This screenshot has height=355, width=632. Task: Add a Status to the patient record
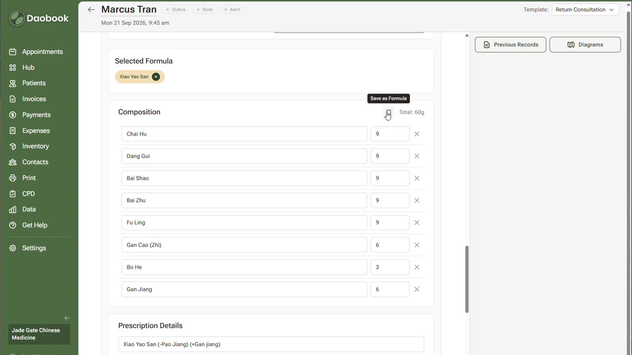click(175, 9)
